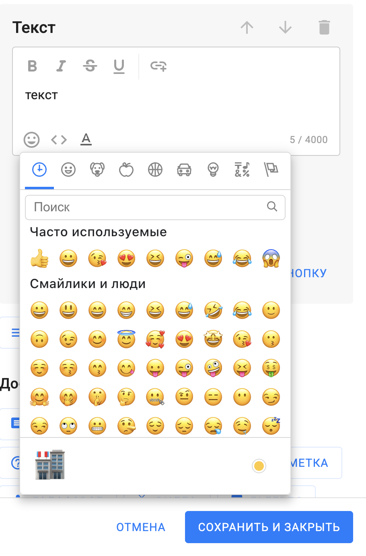Viewport: 366px width, 556px height.
Task: Move text block down with arrow
Action: (x=285, y=27)
